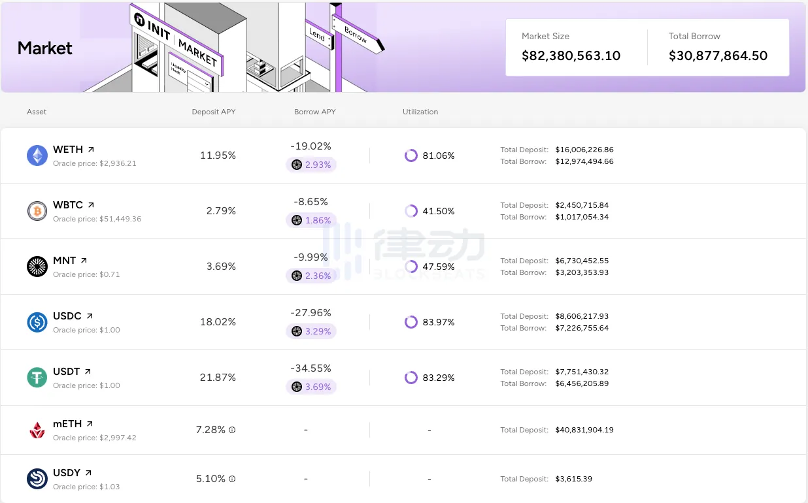808x503 pixels.
Task: Open USDC external link arrow
Action: point(90,316)
